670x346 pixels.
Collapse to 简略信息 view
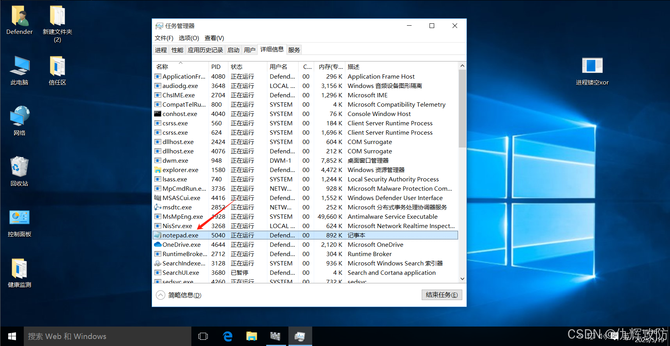(x=179, y=295)
